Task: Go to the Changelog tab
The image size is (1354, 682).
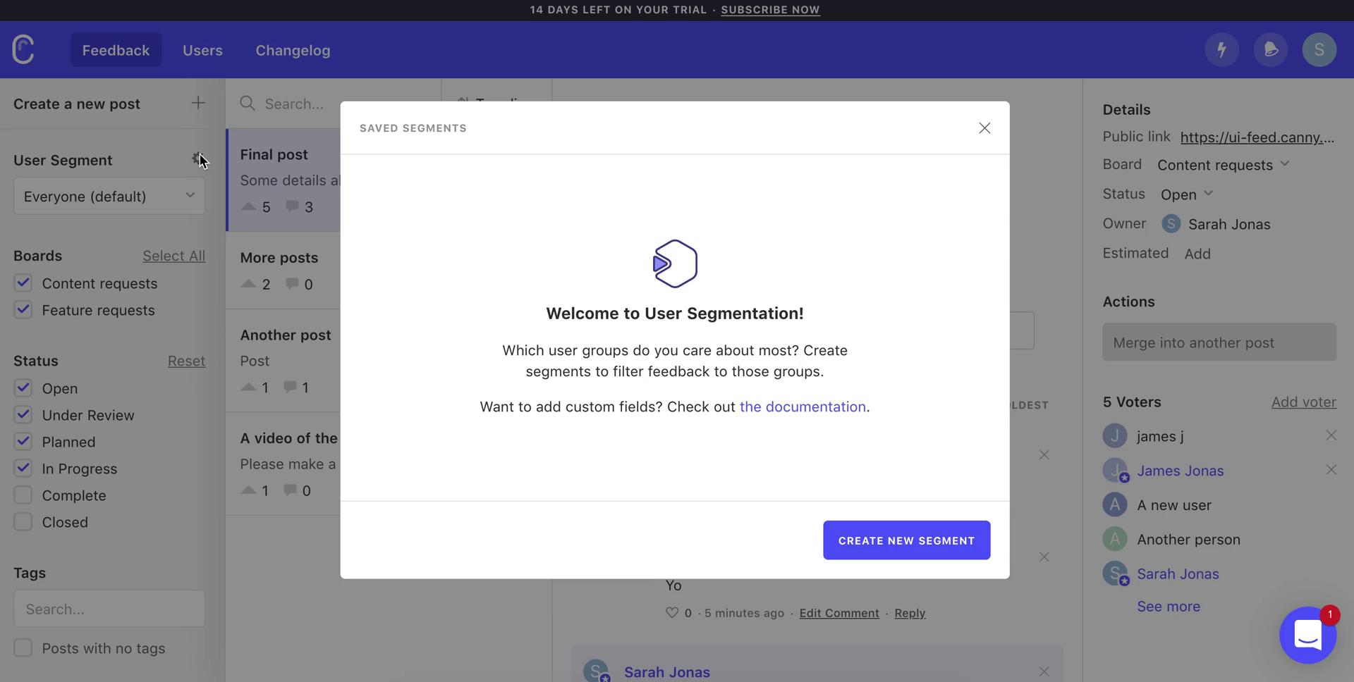Action: tap(293, 51)
